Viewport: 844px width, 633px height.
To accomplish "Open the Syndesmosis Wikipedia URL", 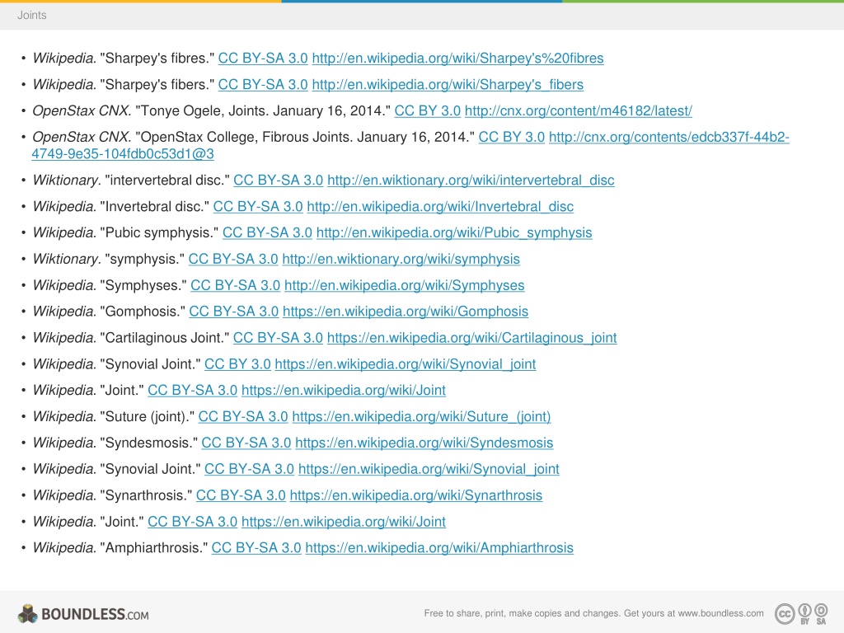I will 424,443.
